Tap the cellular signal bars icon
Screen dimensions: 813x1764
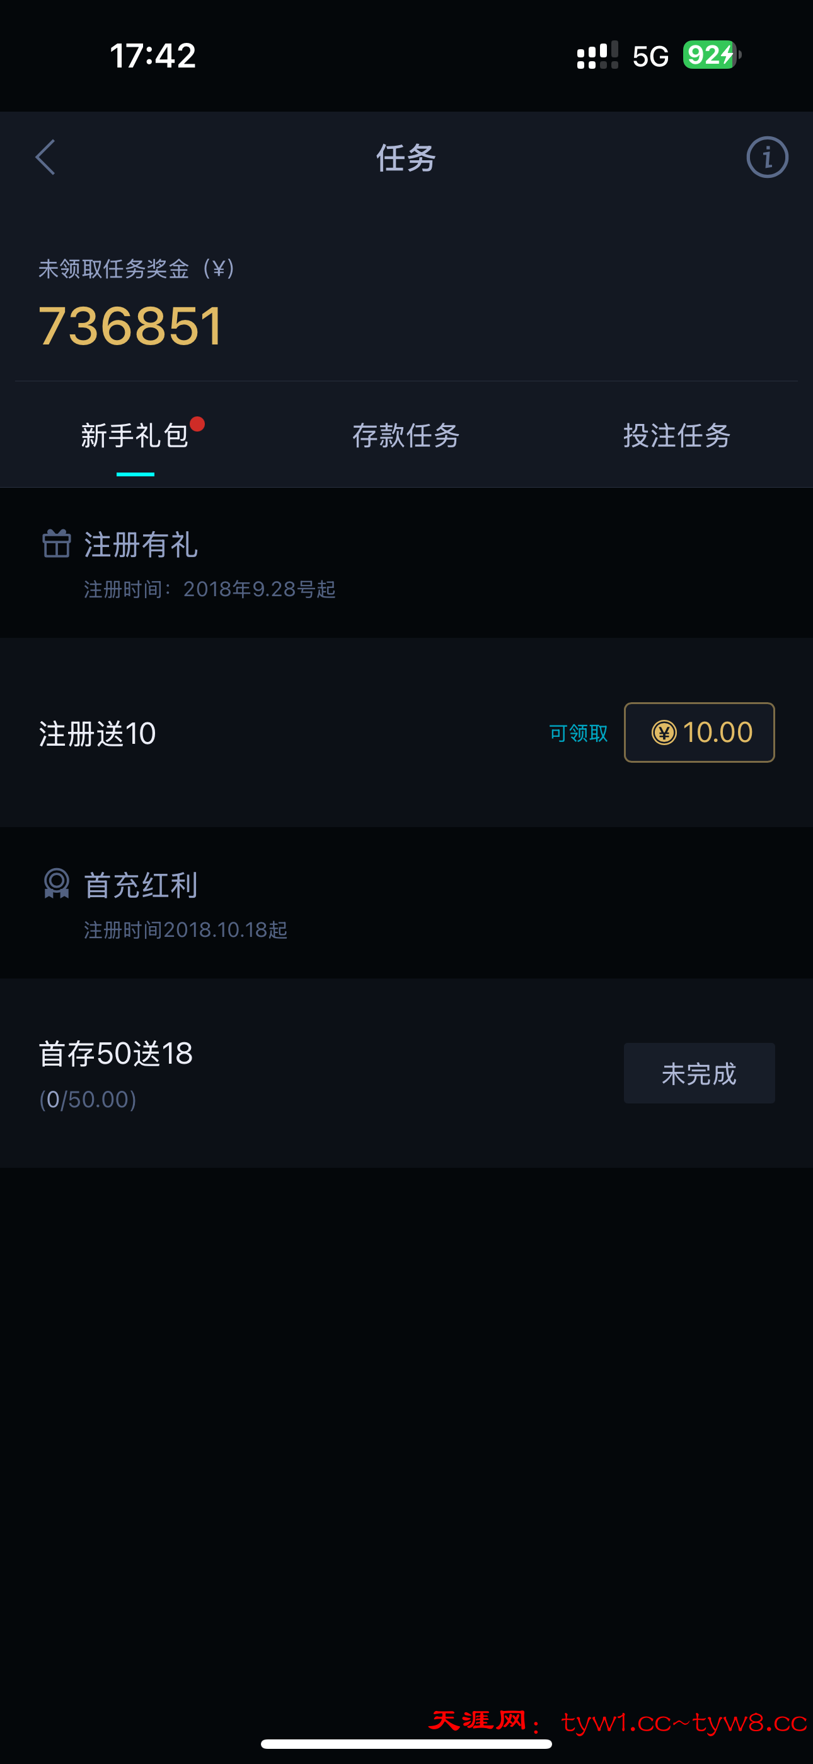pos(597,56)
